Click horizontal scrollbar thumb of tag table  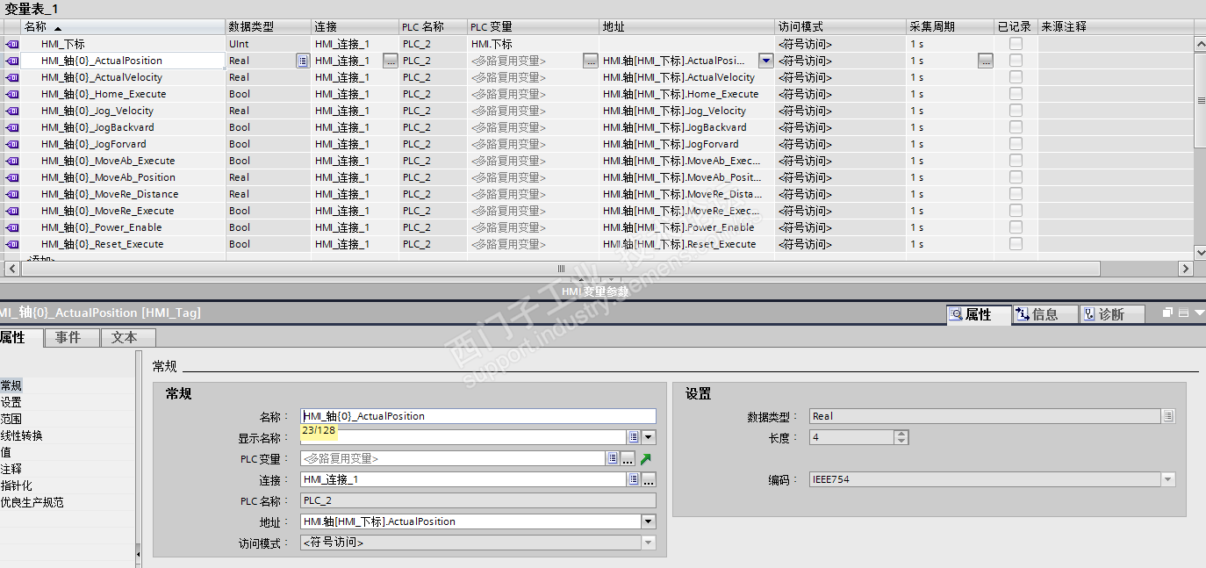tap(560, 269)
